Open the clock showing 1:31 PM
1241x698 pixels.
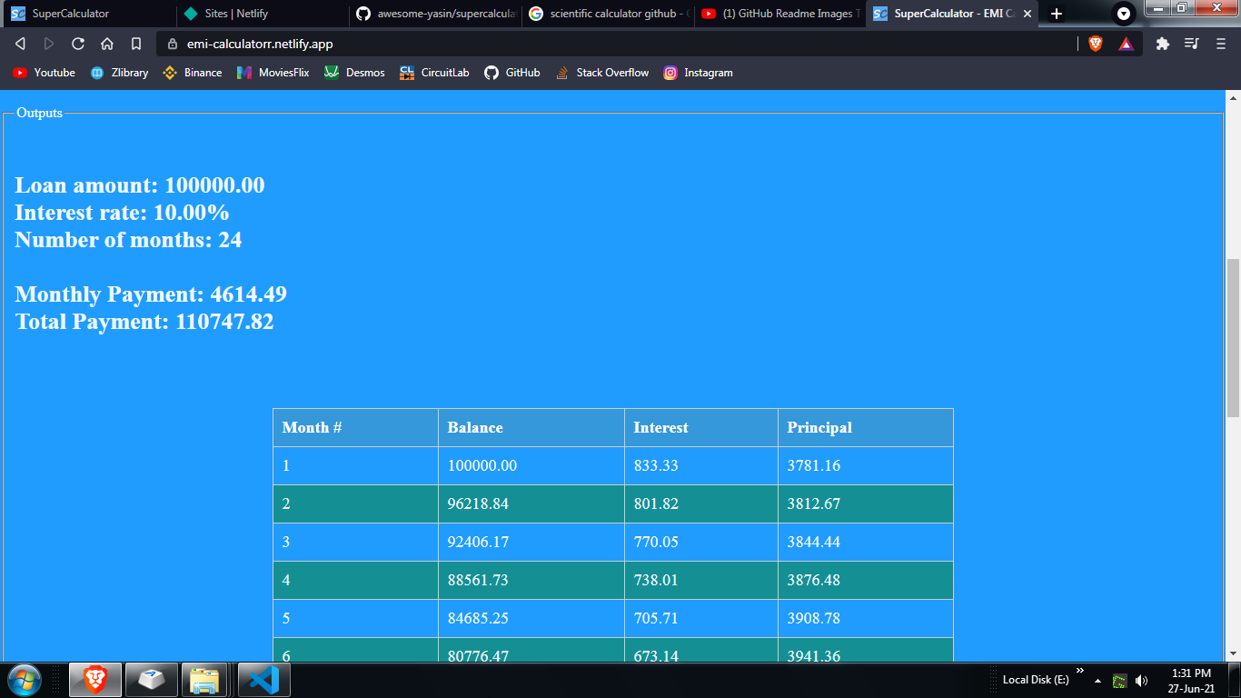(1191, 681)
